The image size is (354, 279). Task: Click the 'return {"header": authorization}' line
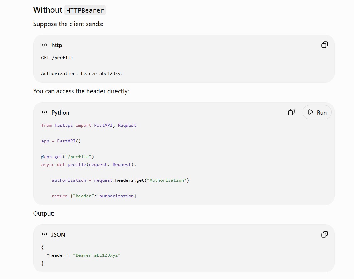click(94, 196)
